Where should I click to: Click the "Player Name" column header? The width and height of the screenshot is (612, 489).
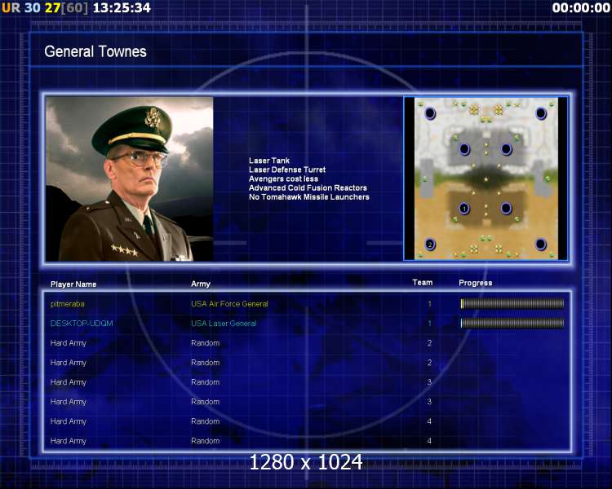coord(73,284)
